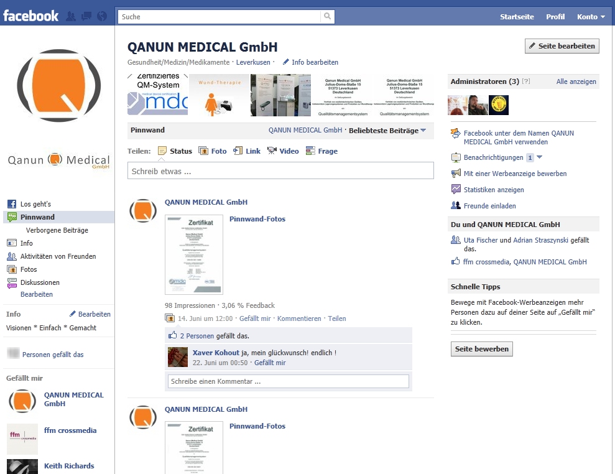Open Xaver Kohout's commenter avatar
This screenshot has width=615, height=474.
pyautogui.click(x=178, y=356)
